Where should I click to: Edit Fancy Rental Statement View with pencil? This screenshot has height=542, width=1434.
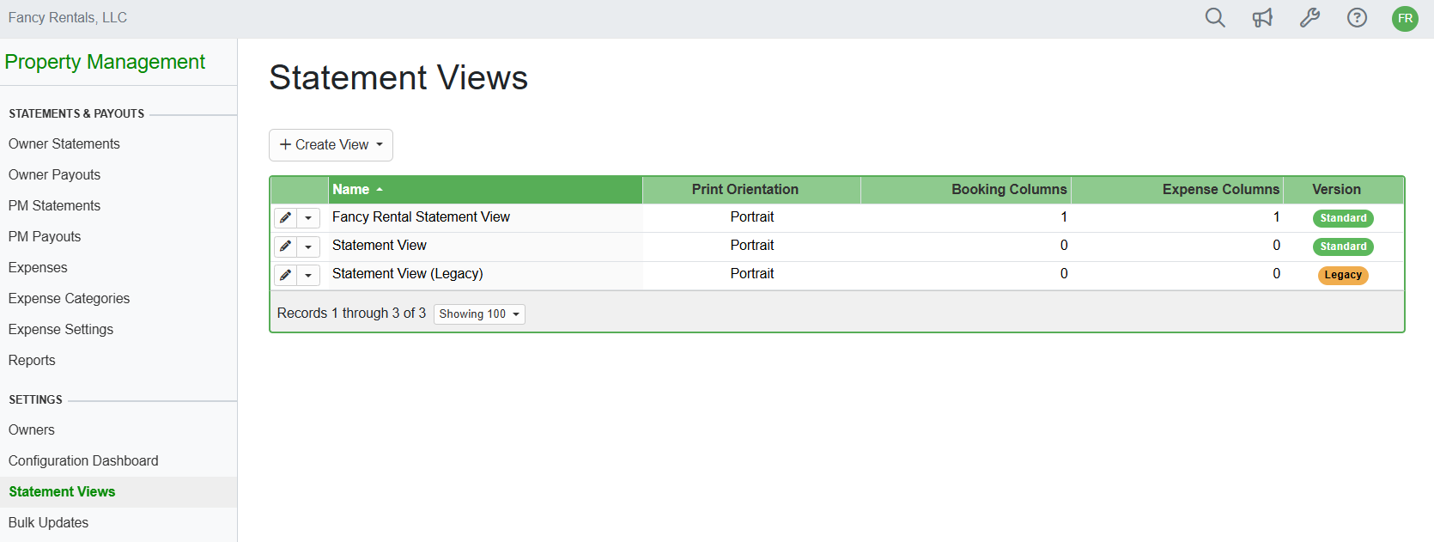coord(286,218)
